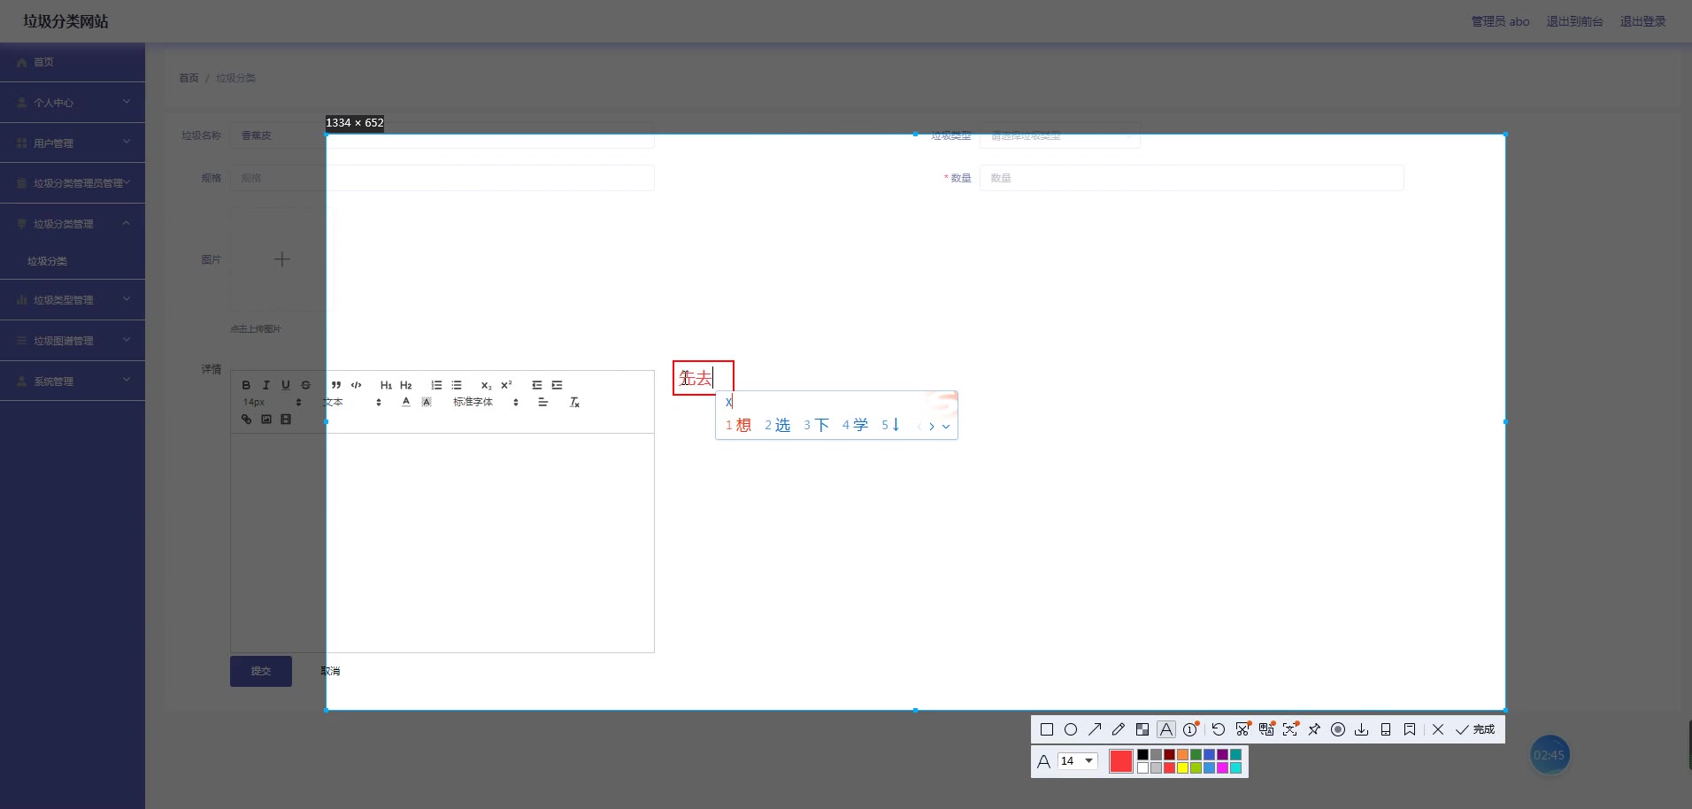Increase indent in the editor
This screenshot has height=809, width=1692.
click(x=557, y=385)
